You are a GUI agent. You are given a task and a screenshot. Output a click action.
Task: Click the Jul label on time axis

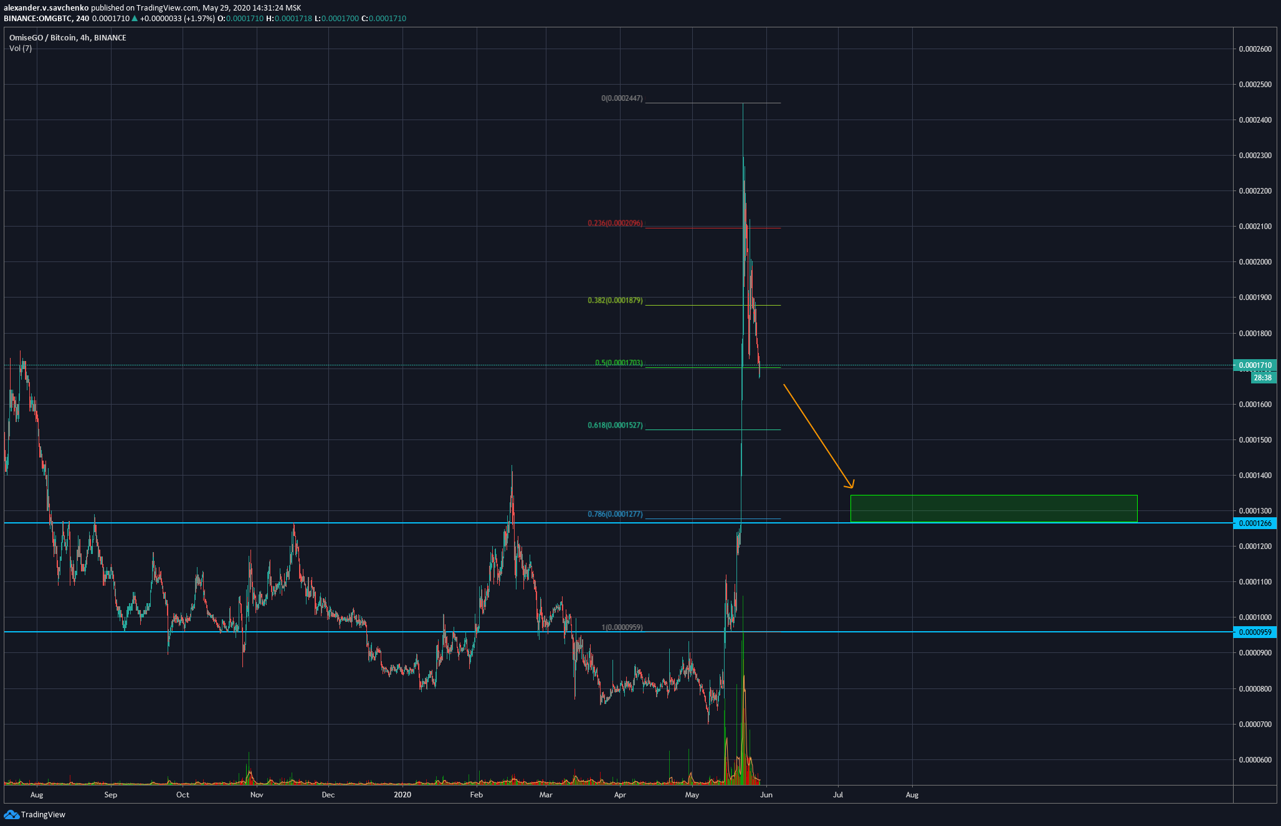click(x=838, y=795)
